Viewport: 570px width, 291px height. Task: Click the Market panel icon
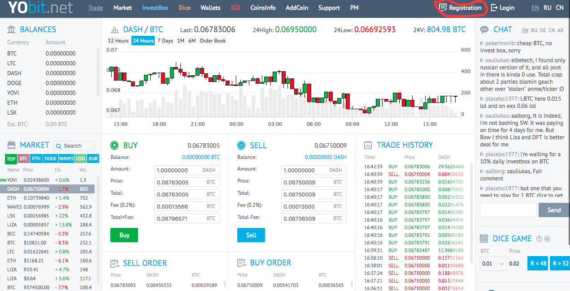11,145
